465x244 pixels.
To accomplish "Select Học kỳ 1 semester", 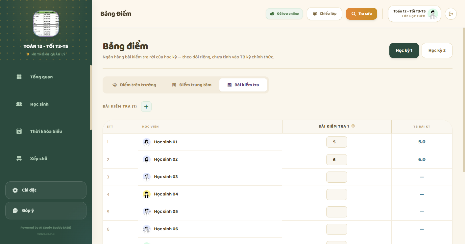I will 404,51.
